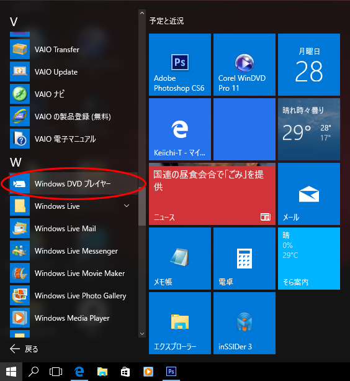The height and width of the screenshot is (381, 350).
Task: Click the Windows Start button
Action: 11,372
